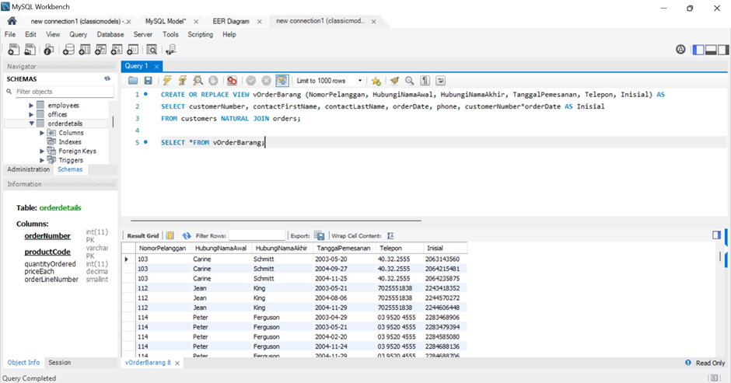The width and height of the screenshot is (731, 383).
Task: Switch to the MySQL Model* tab
Action: click(x=166, y=22)
